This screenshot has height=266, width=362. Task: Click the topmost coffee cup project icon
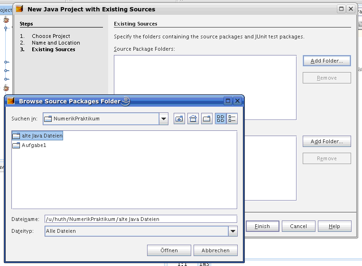coord(6,19)
